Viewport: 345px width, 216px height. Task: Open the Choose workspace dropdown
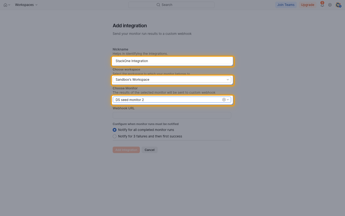[172, 80]
